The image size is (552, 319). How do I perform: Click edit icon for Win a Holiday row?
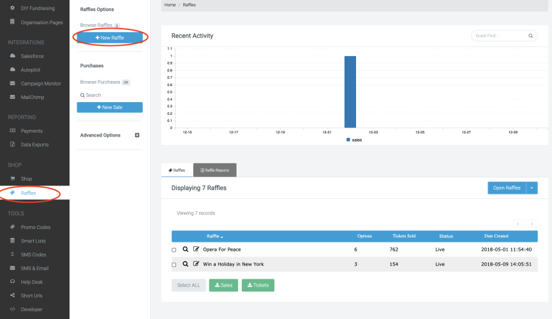tap(196, 264)
